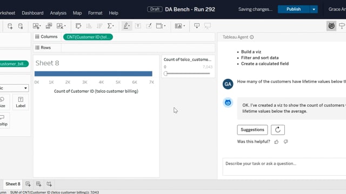Screen dimensions: 346x194
Task: Select the Sheet 8 tab
Action: (x=13, y=184)
